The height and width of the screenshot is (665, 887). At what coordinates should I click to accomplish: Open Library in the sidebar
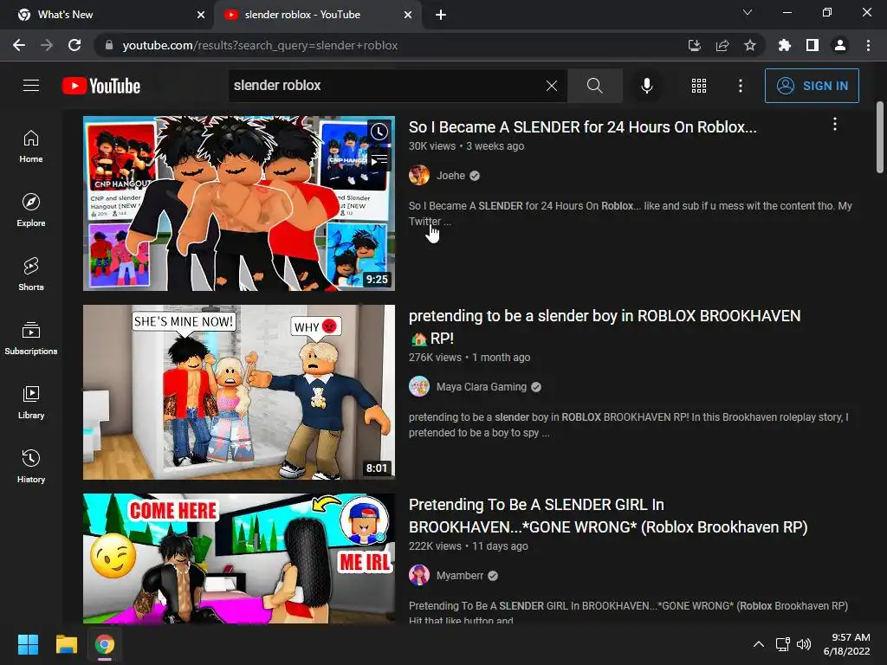tap(31, 402)
